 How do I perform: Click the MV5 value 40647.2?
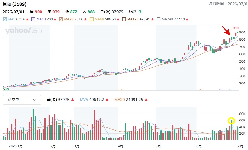point(97,100)
